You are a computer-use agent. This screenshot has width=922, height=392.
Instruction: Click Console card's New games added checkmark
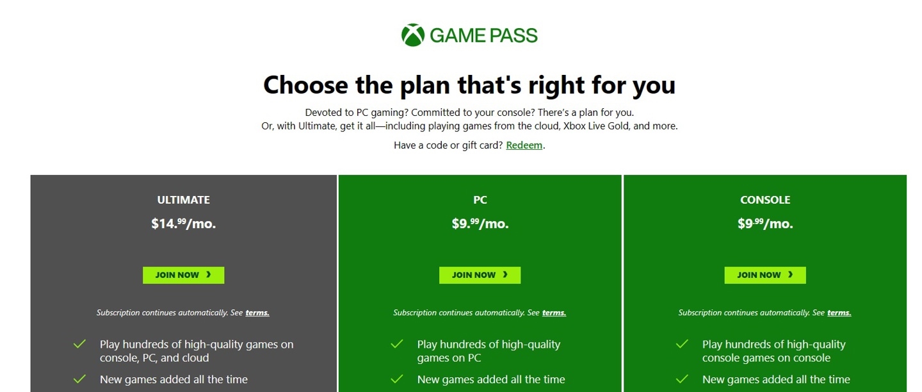[682, 379]
